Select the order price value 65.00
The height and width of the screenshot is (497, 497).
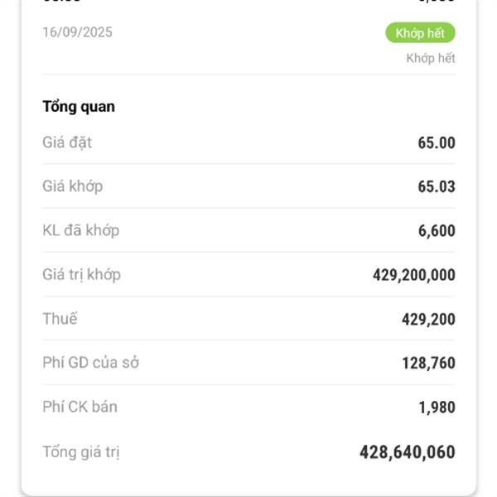tap(436, 142)
